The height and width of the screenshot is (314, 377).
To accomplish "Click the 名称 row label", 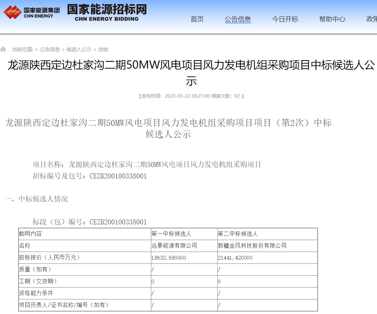I will [x=85, y=245].
